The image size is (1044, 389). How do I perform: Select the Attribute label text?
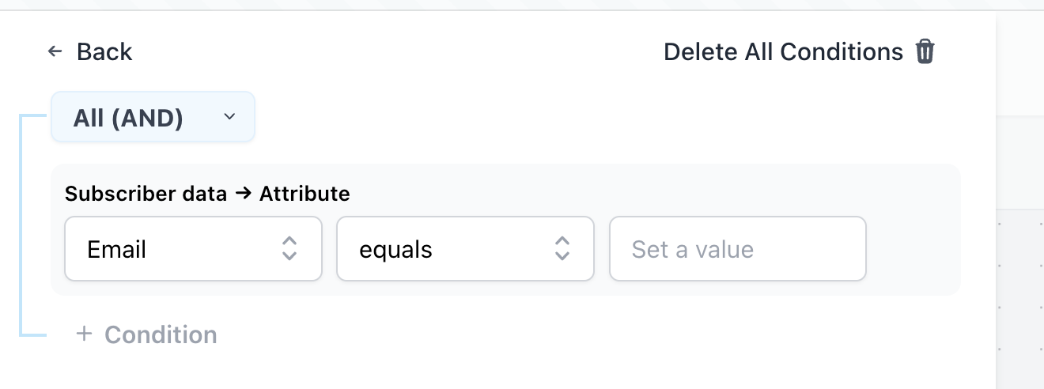(304, 193)
